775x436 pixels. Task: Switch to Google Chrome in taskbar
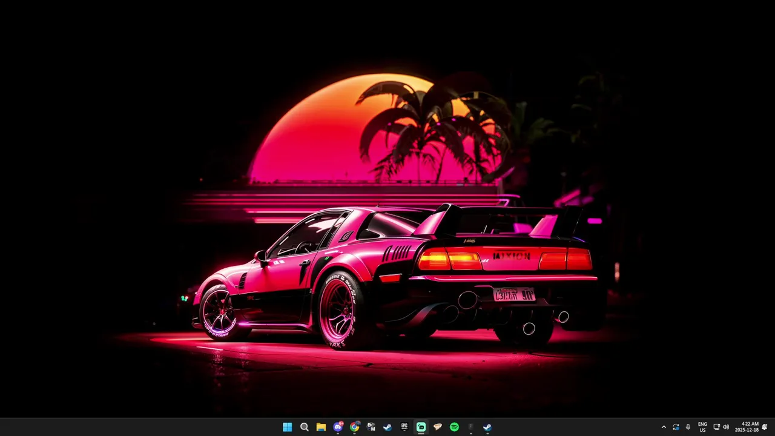[354, 427]
